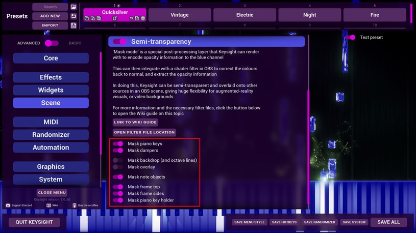Select the Electric preset

click(244, 15)
